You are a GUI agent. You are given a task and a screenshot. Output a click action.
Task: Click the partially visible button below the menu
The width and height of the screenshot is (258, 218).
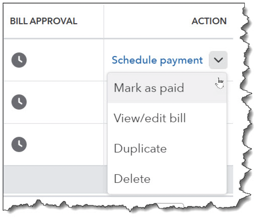point(170,205)
